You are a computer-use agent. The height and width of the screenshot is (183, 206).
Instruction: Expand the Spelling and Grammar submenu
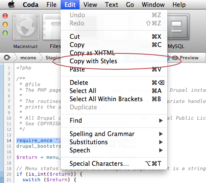click(x=114, y=134)
